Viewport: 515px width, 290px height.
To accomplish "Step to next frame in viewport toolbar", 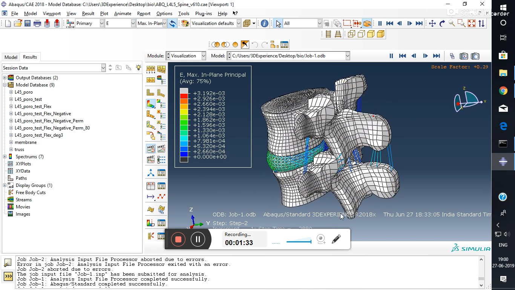I will click(x=425, y=56).
